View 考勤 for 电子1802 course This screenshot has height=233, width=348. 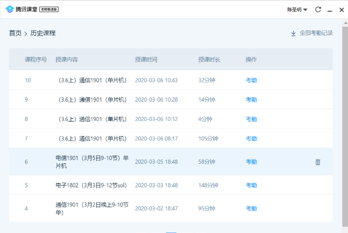click(x=251, y=185)
